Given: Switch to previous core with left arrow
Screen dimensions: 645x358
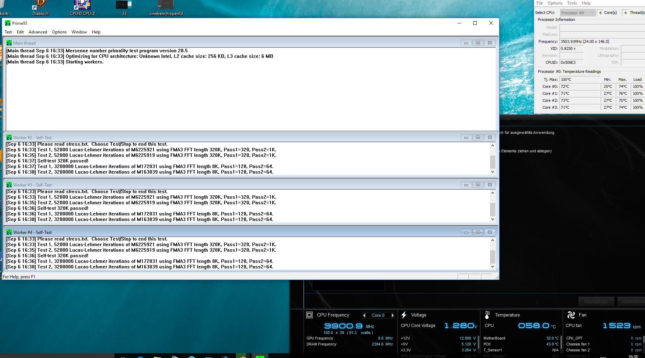Looking at the screenshot, I should [x=364, y=315].
